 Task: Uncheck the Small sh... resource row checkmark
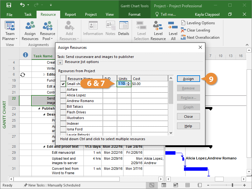(63, 84)
